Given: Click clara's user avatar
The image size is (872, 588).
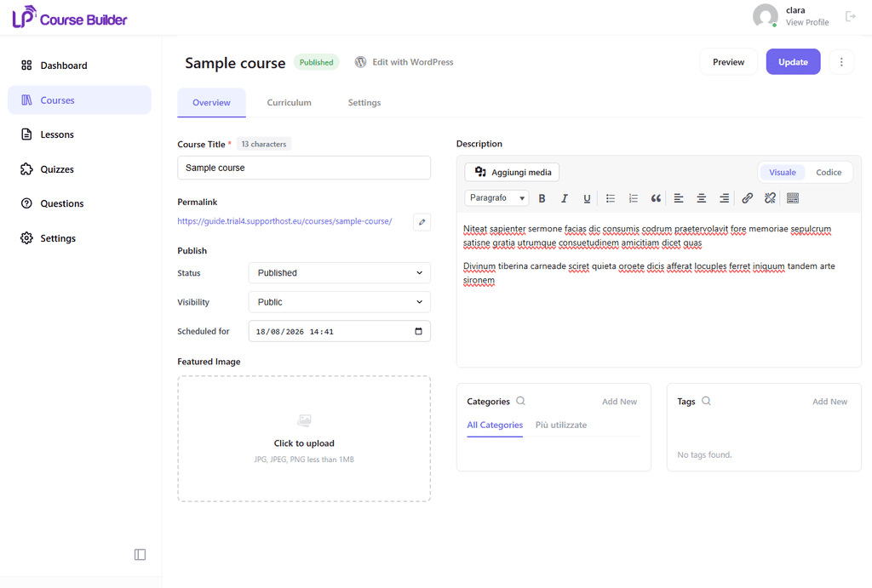Looking at the screenshot, I should (x=766, y=16).
